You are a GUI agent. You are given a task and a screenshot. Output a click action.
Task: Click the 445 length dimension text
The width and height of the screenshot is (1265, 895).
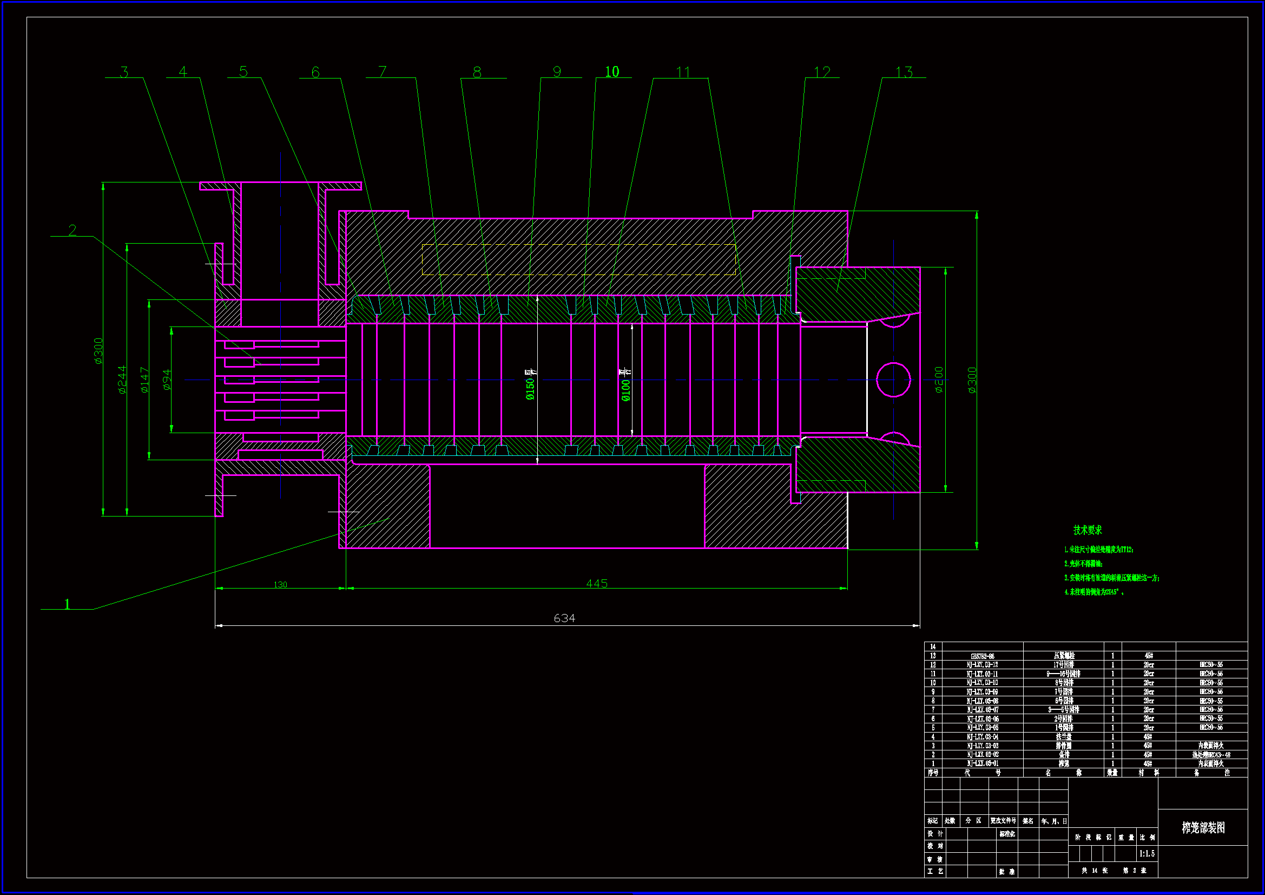coord(597,584)
